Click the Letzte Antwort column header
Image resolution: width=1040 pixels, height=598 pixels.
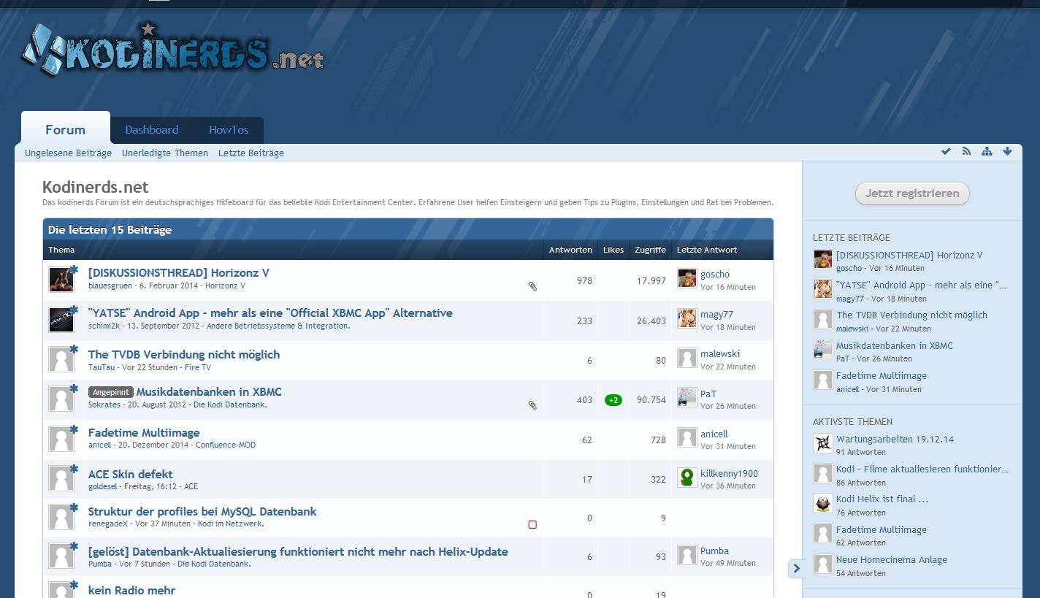pos(707,250)
